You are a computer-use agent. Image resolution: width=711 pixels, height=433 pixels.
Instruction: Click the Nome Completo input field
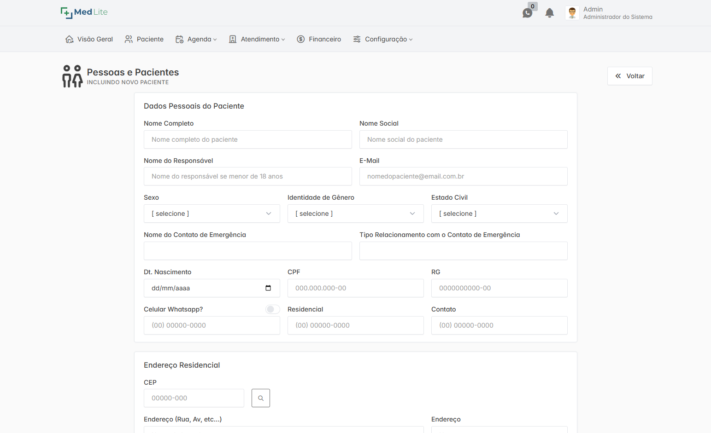[x=247, y=139]
